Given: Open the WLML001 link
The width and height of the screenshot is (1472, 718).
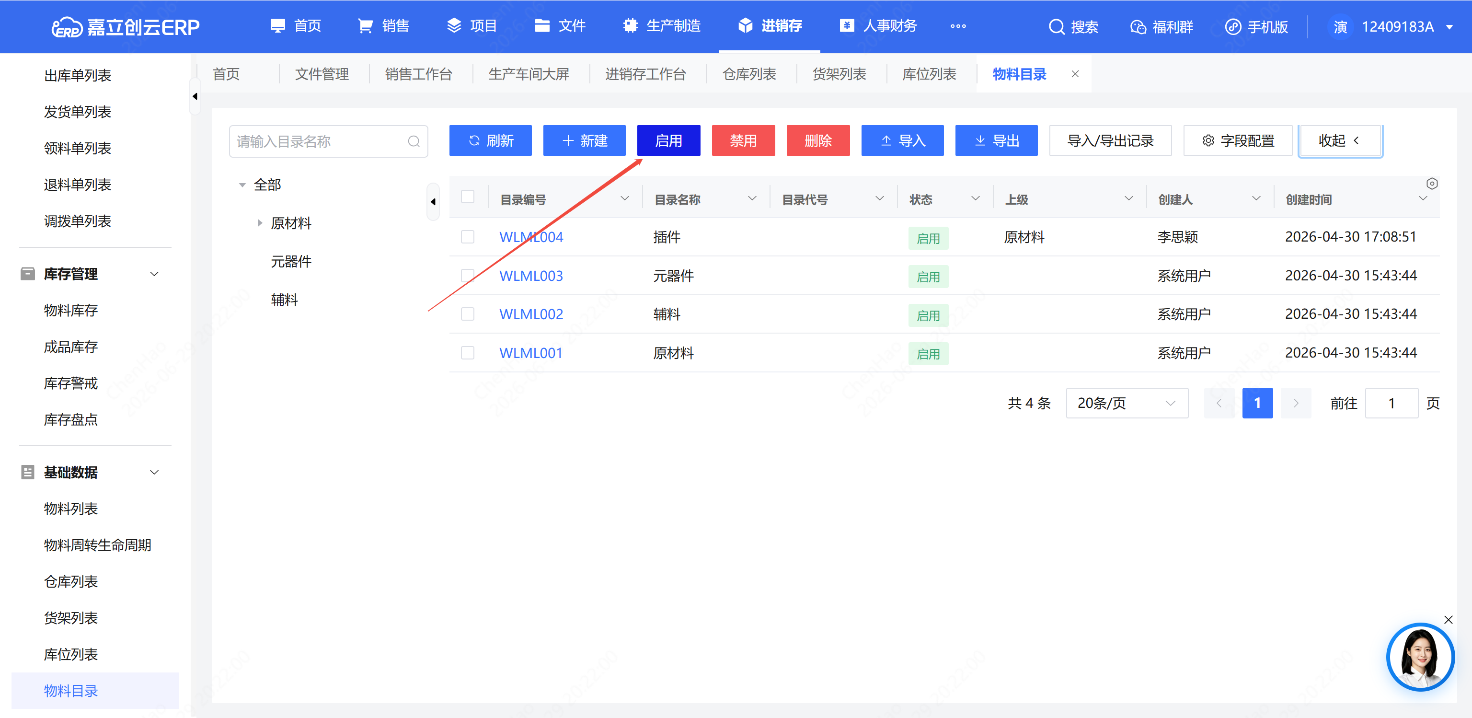Looking at the screenshot, I should tap(531, 353).
